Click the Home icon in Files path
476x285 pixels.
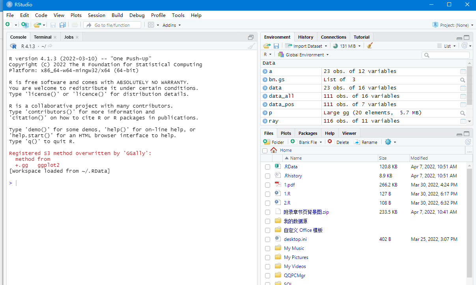(274, 150)
